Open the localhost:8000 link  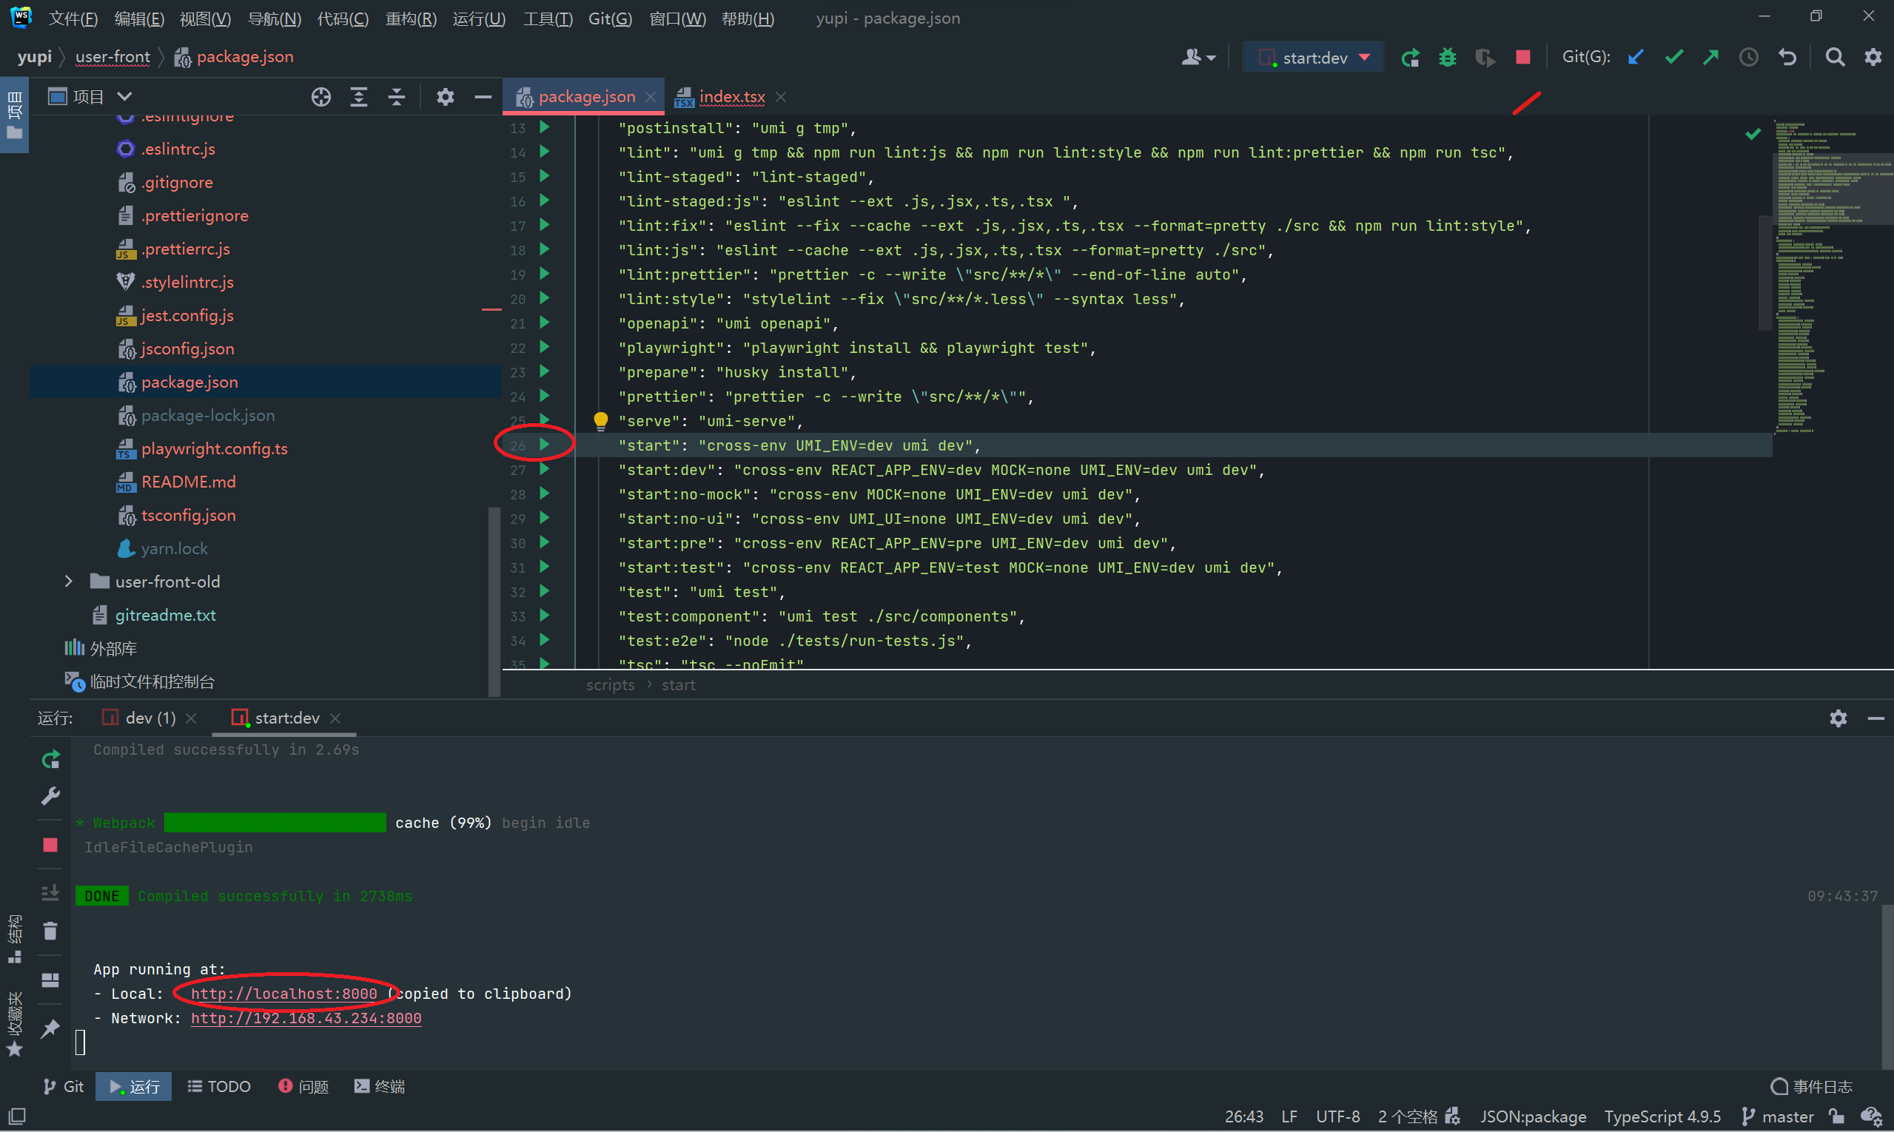click(284, 994)
